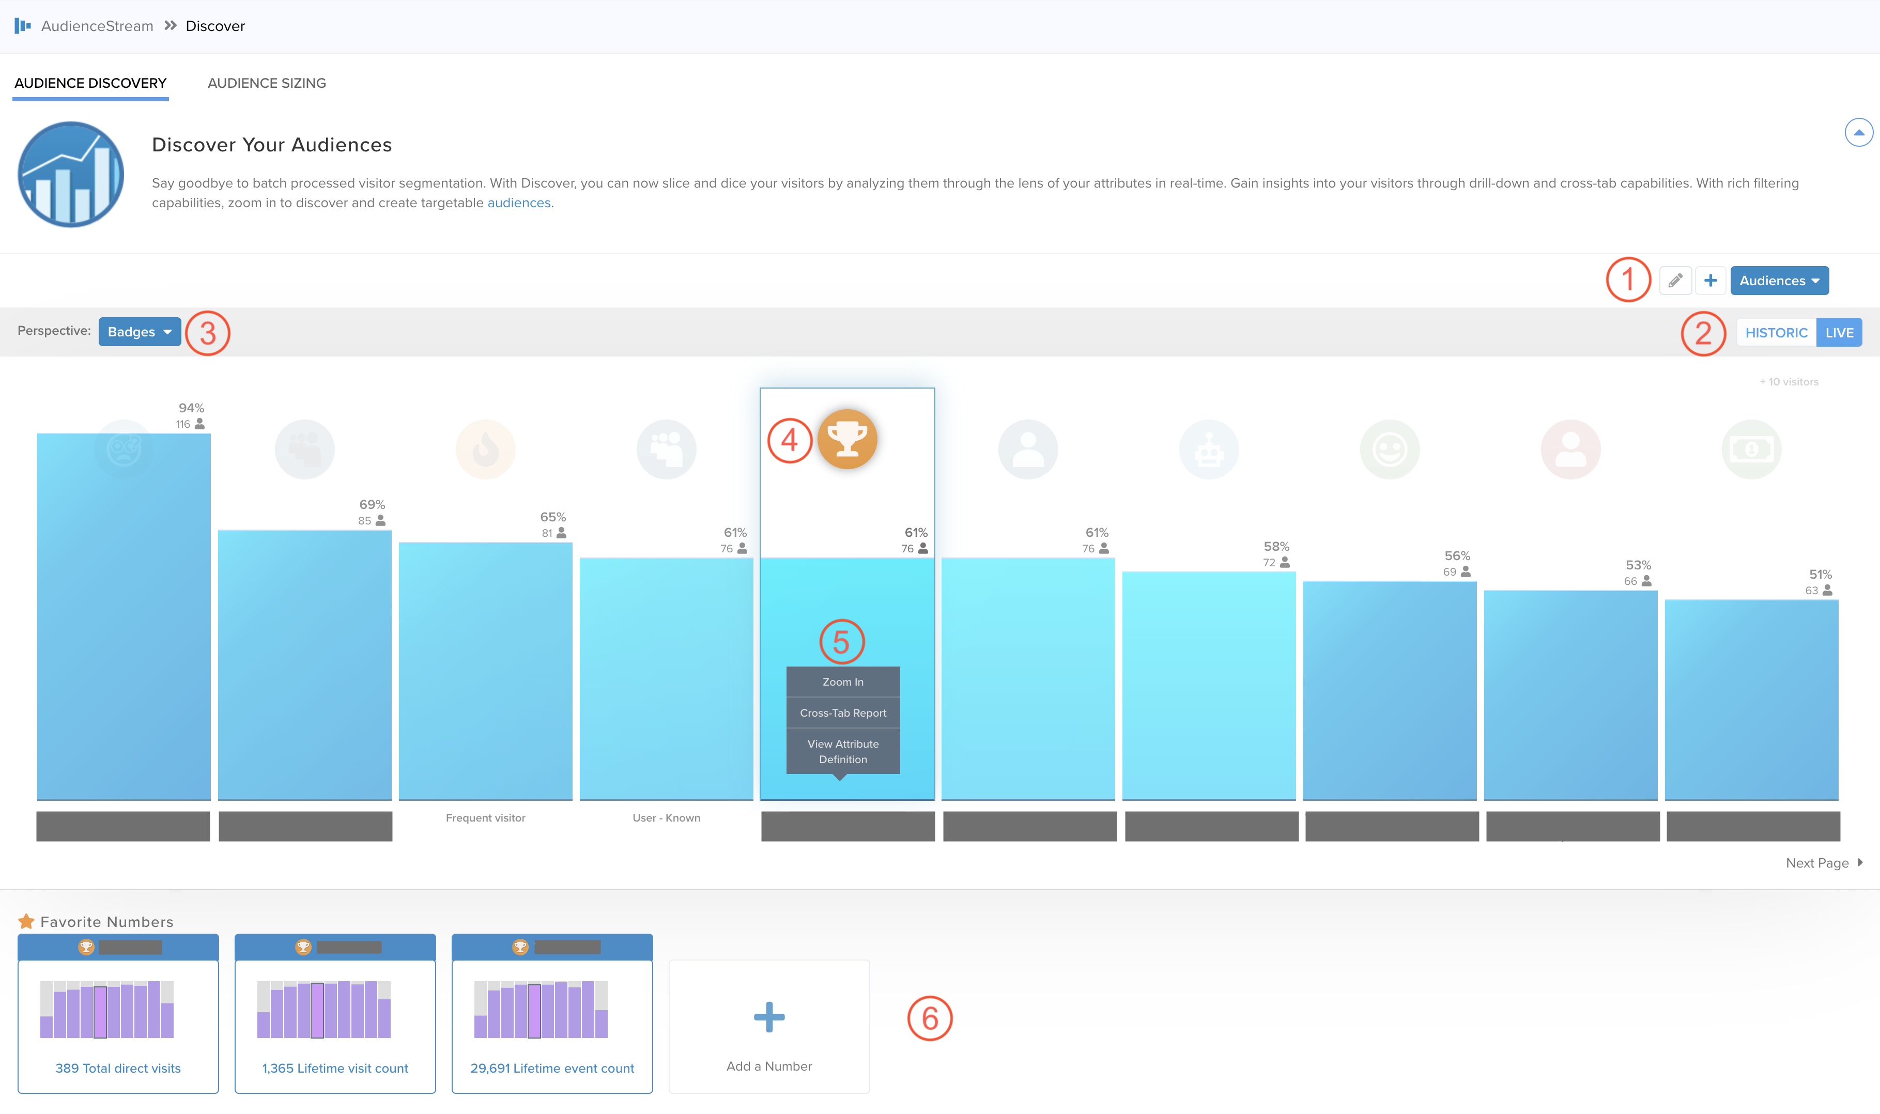This screenshot has height=1114, width=1880.
Task: Click the audiences hyperlink in description
Action: 519,203
